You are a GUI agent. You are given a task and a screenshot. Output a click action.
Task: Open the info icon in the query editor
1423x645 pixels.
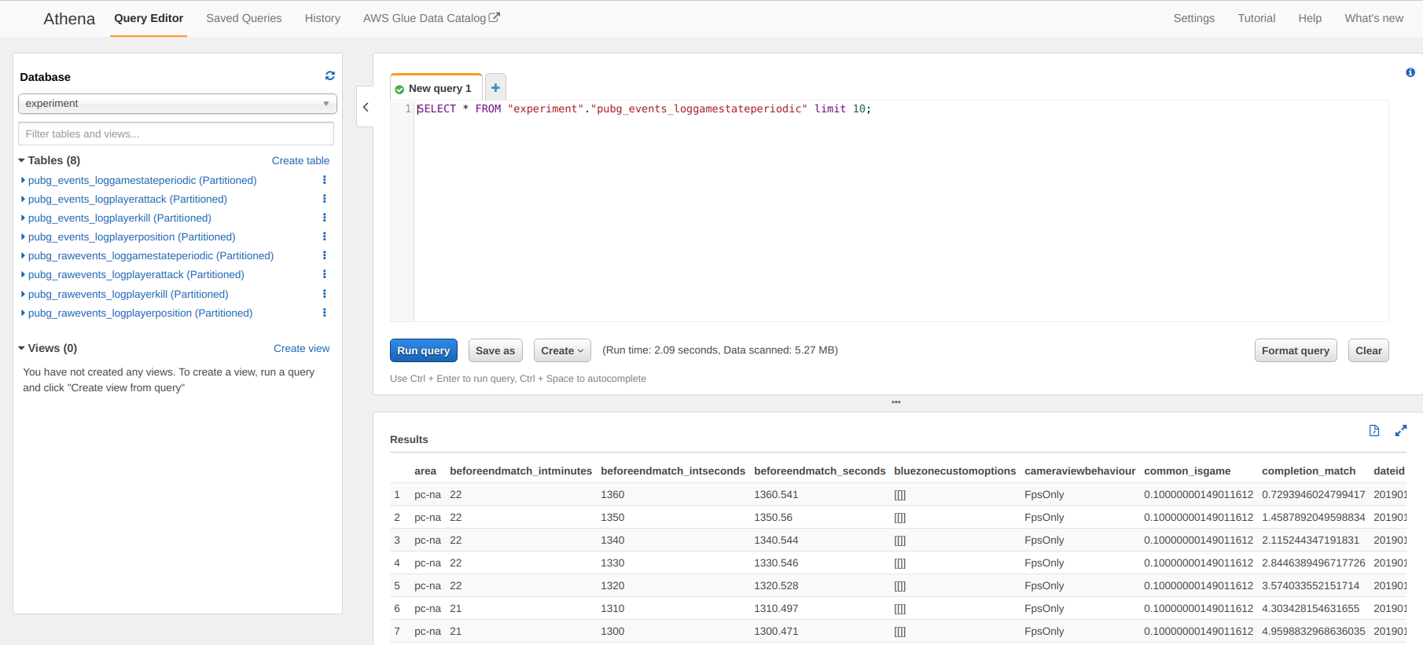point(1410,72)
